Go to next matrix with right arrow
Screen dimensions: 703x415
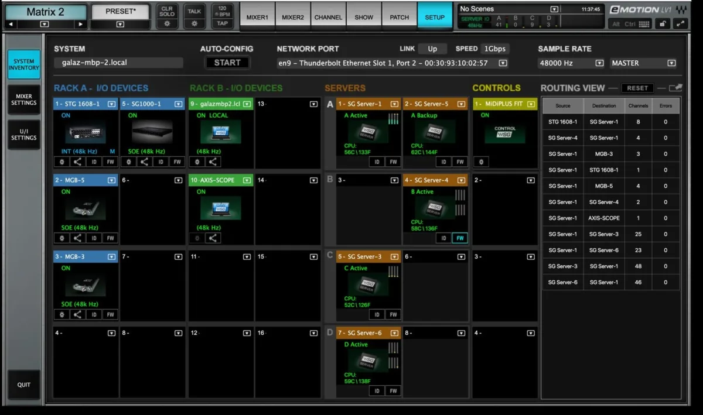pos(81,25)
